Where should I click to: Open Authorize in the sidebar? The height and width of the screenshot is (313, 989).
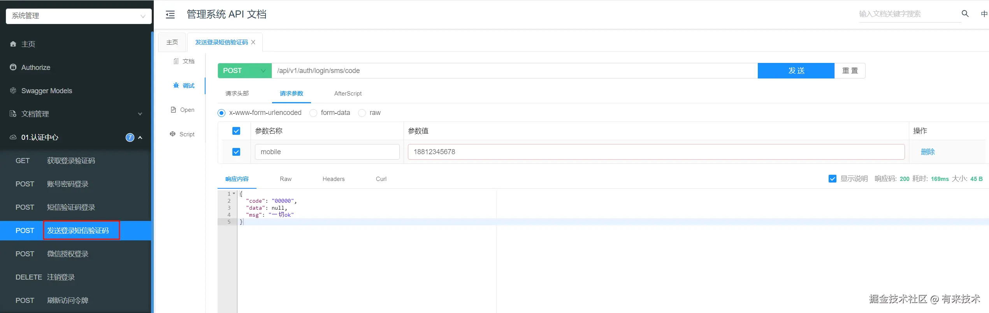click(76, 68)
